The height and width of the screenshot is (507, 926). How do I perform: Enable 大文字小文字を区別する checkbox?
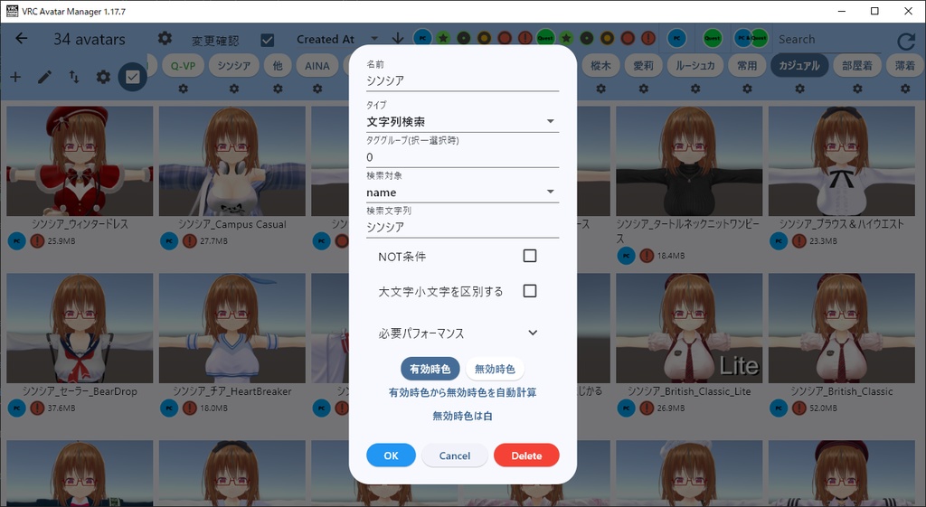click(530, 291)
